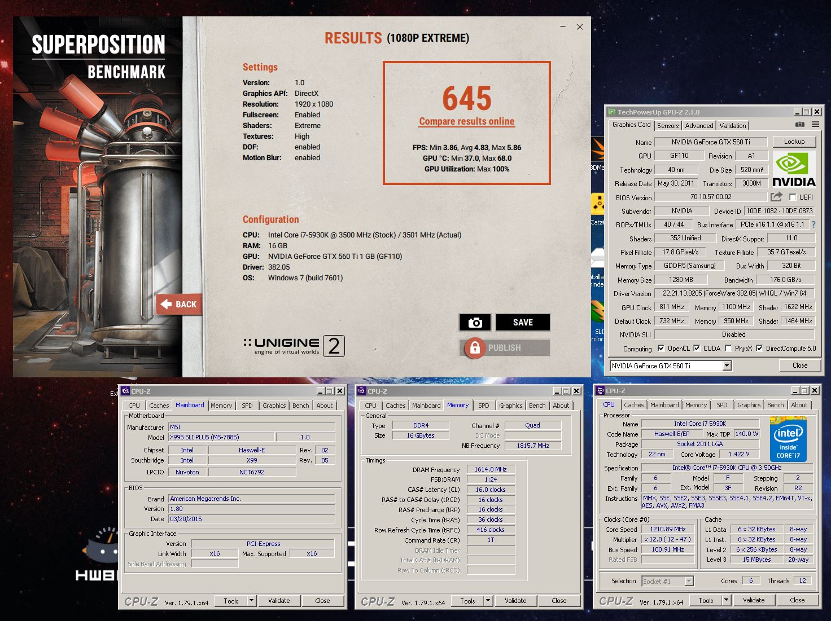831x621 pixels.
Task: Toggle the CUDA computing checkbox
Action: coord(697,348)
